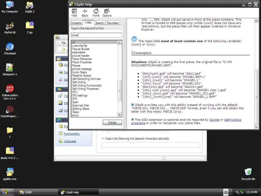Click the Start button on taskbar
Viewport: 261px width, 196px height.
coord(7,192)
